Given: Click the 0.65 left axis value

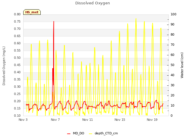Looking at the screenshot, I should coord(17,36).
